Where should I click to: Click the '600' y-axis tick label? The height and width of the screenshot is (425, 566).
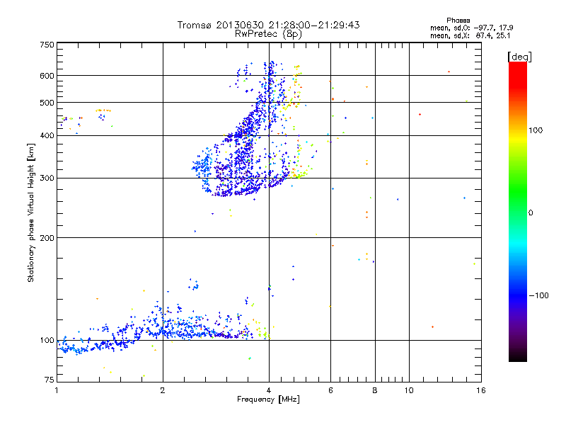coord(47,76)
